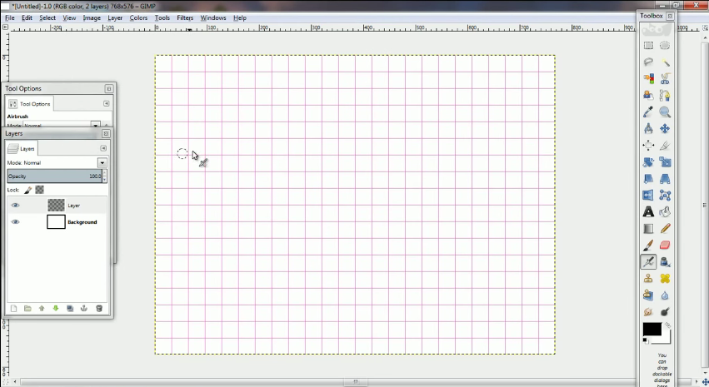Viewport: 709px width, 387px height.
Task: Select the Heal bandage tool
Action: pyautogui.click(x=665, y=279)
